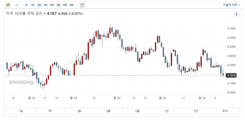Change interval to 1M
The width and height of the screenshot is (245, 120).
tap(71, 5)
